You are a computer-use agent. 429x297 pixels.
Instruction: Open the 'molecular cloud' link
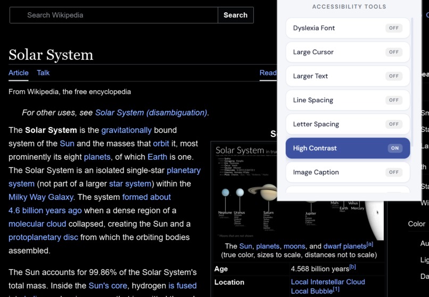[x=37, y=224]
